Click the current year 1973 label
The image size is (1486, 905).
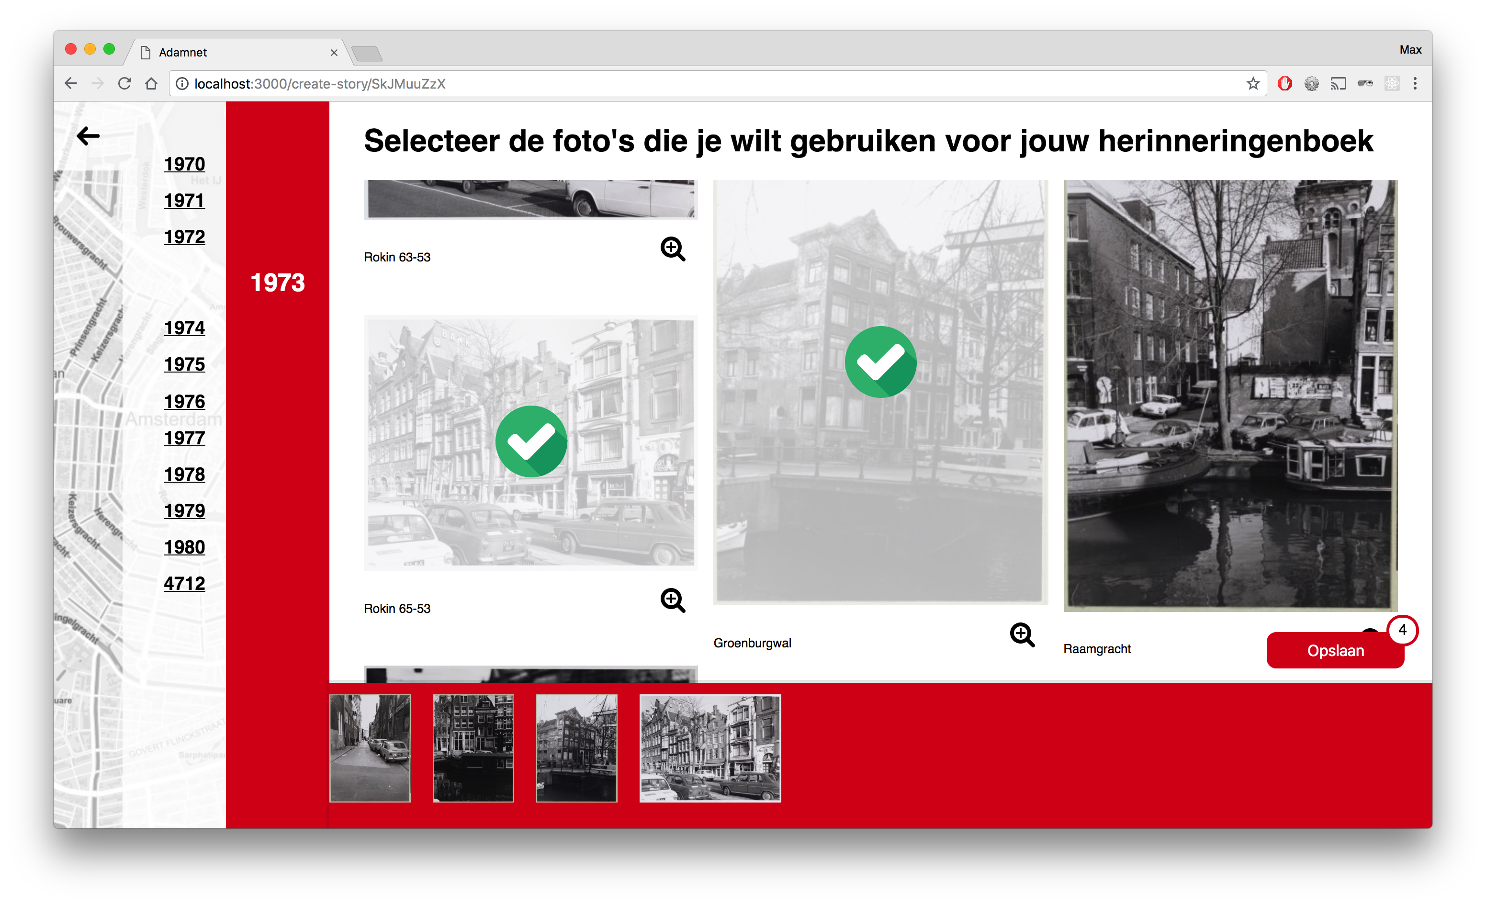pyautogui.click(x=277, y=283)
